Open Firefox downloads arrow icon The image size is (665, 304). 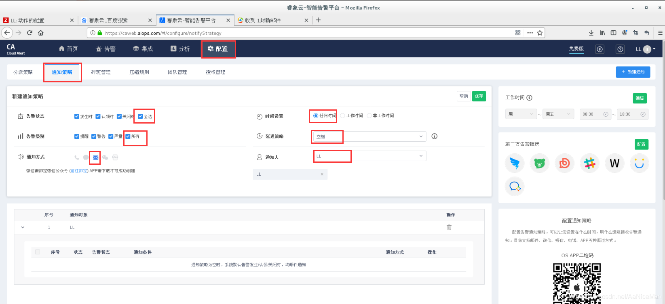(x=591, y=33)
